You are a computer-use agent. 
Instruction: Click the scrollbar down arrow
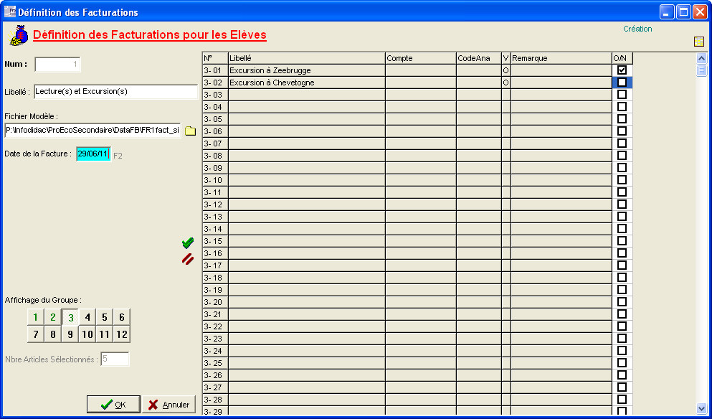(x=701, y=408)
